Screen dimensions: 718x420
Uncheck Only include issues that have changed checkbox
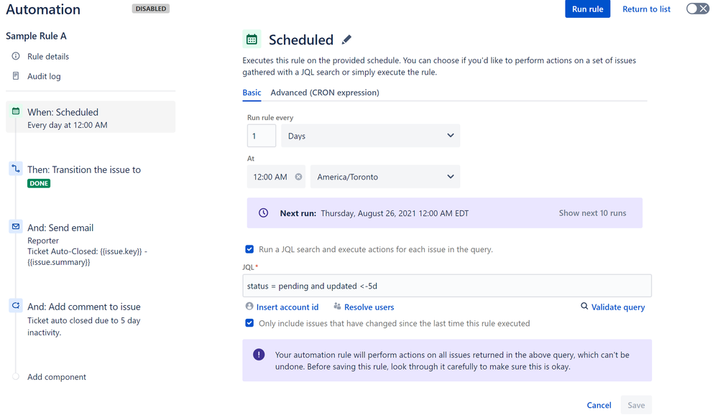249,323
